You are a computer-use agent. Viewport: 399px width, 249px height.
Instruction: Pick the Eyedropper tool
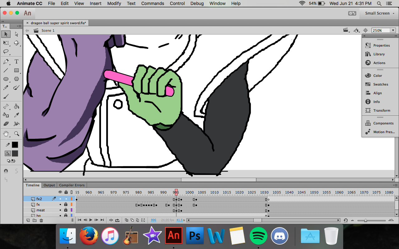tap(17, 115)
